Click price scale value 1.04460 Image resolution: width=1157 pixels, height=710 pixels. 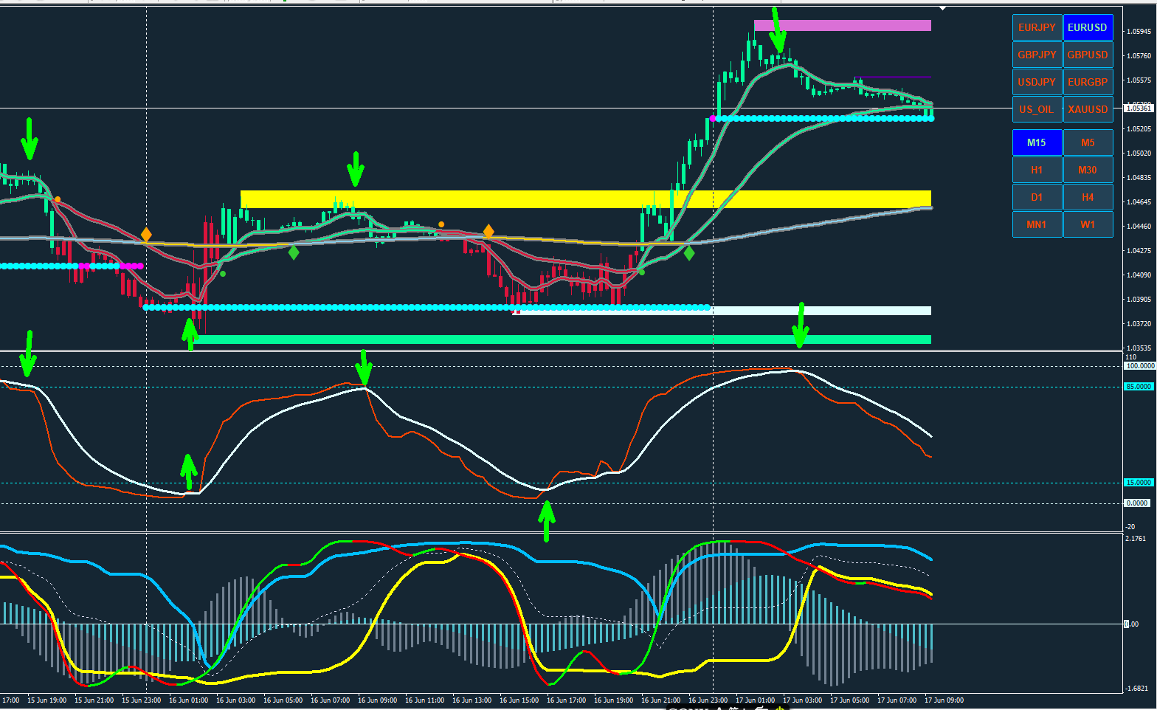click(x=1139, y=227)
